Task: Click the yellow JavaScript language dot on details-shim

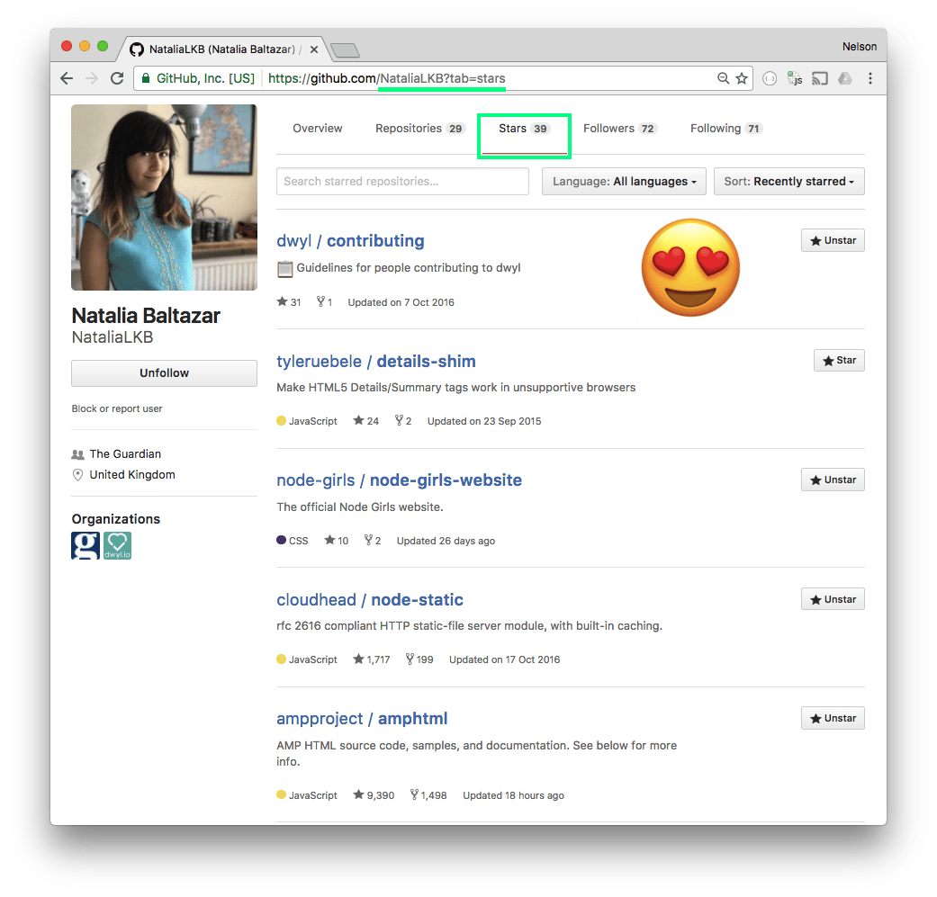Action: point(282,420)
